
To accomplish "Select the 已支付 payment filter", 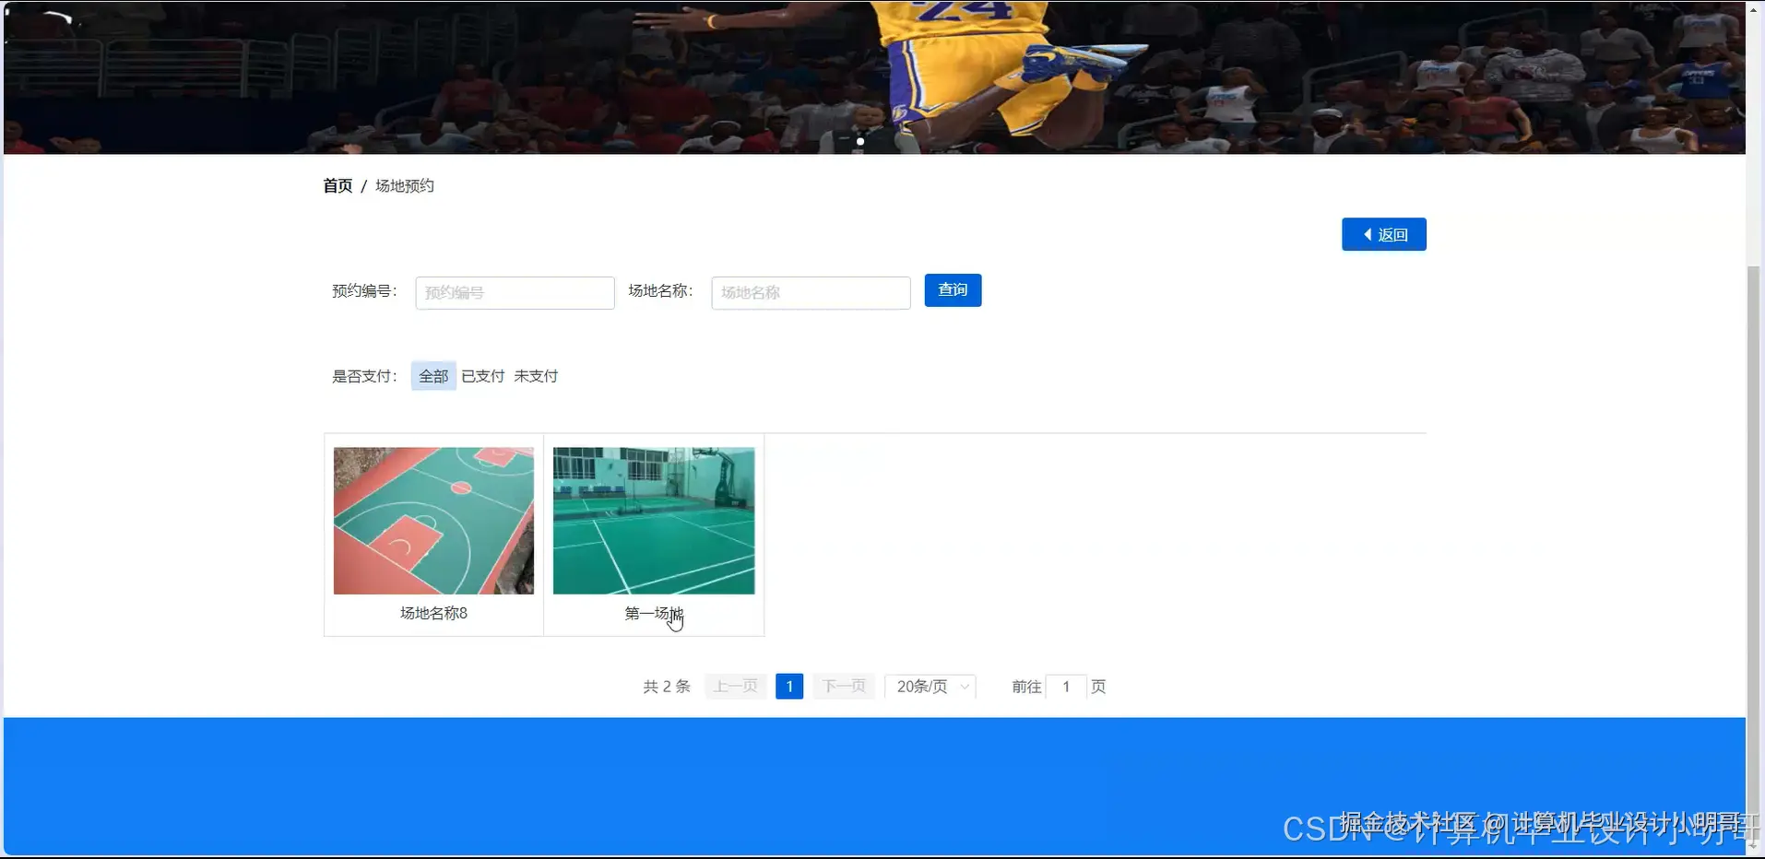I will click(483, 376).
